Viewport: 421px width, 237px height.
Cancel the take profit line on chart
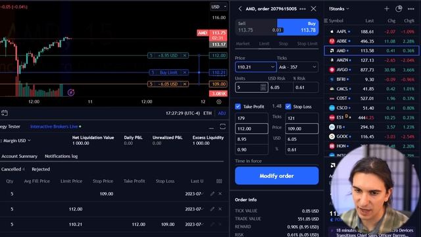point(185,55)
